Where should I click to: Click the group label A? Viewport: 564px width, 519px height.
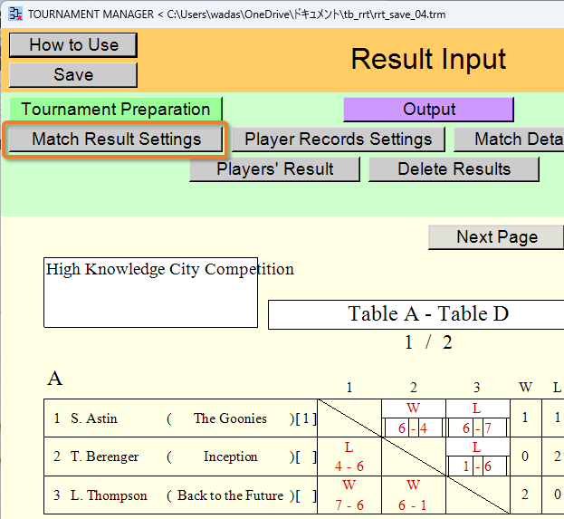click(54, 379)
